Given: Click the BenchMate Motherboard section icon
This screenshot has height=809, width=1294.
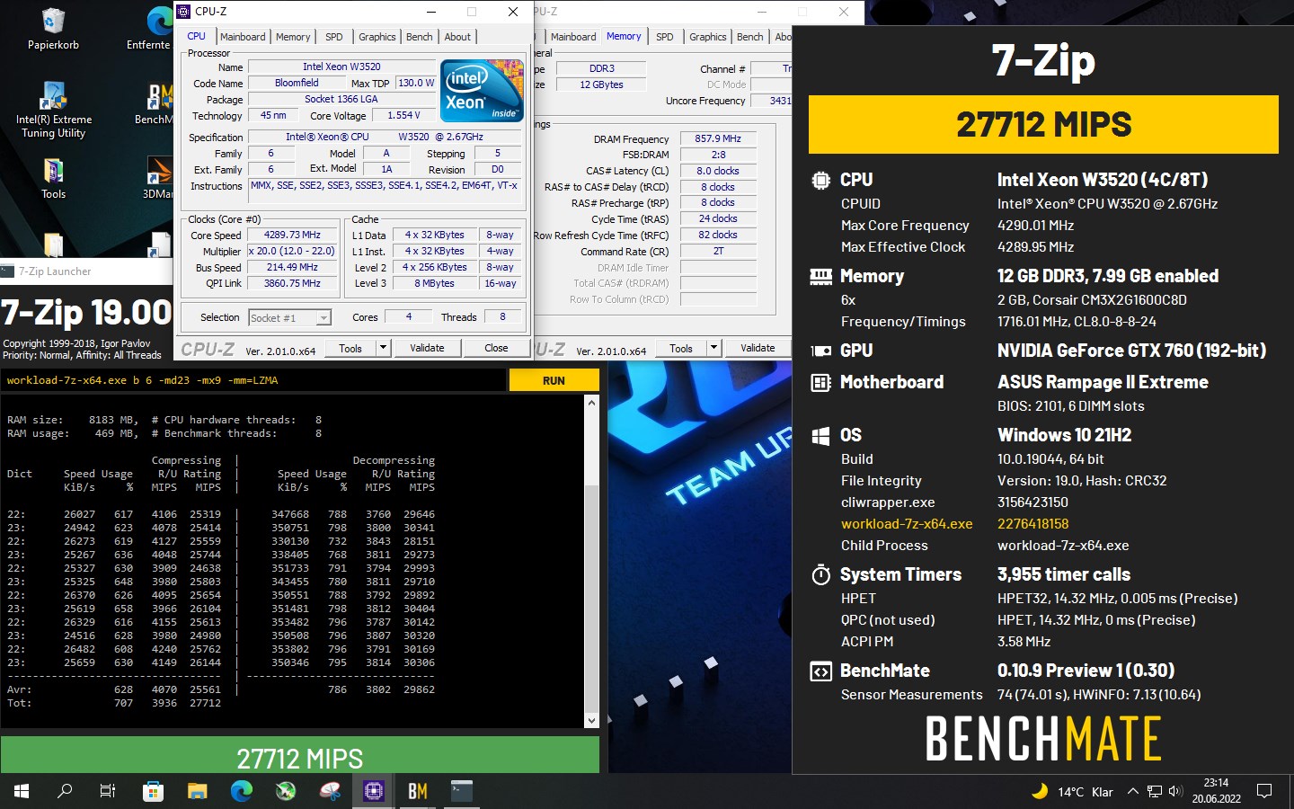Looking at the screenshot, I should click(820, 383).
